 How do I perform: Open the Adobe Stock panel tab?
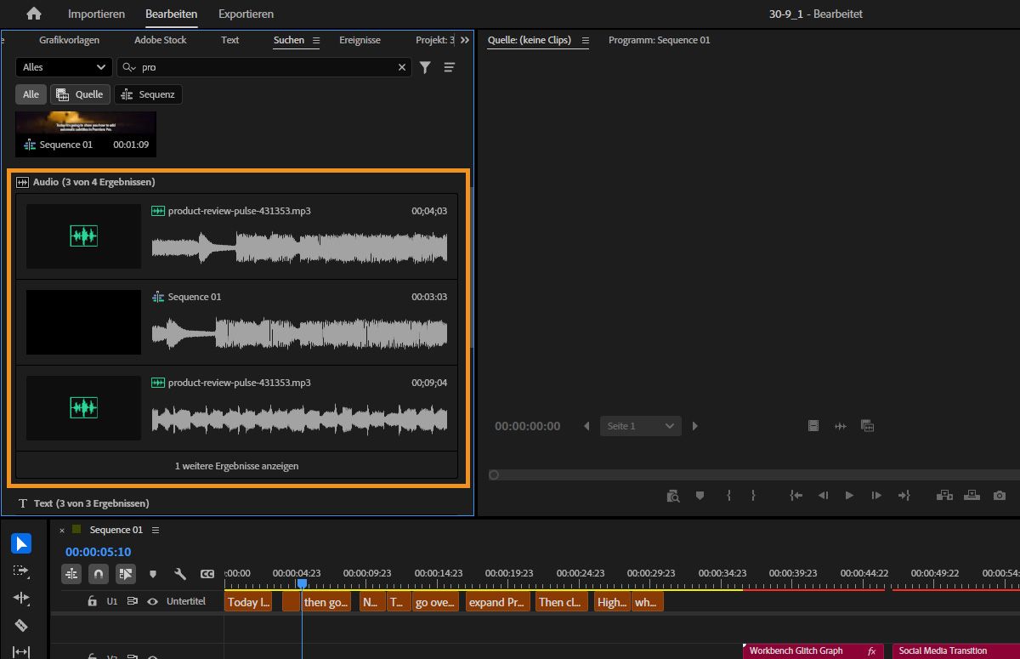click(160, 39)
